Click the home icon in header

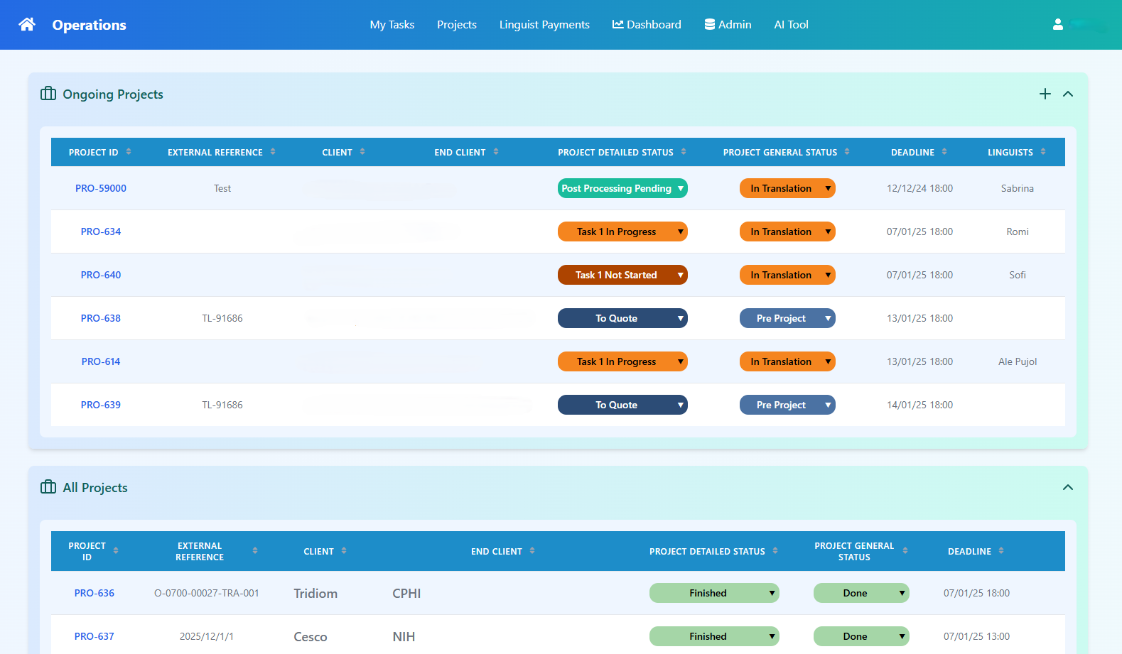point(27,24)
